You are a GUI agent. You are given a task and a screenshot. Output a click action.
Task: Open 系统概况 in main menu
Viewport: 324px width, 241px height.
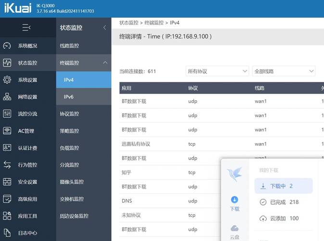tap(28, 46)
